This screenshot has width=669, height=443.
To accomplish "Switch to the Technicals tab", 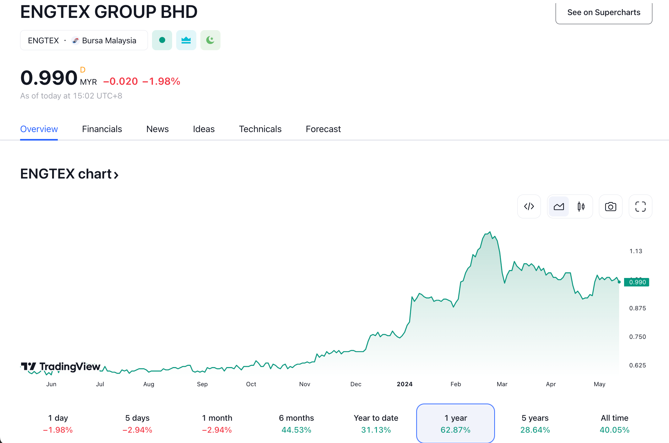I will 260,129.
